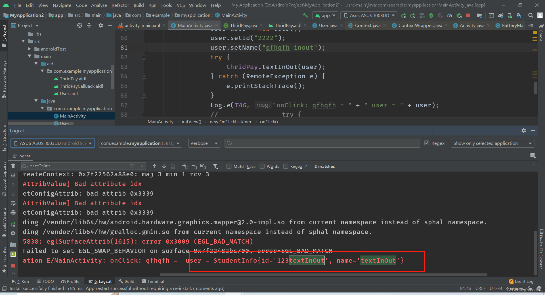Open the com.example.myapplication process dropdown
Viewport: 545px width, 295px height.
coord(140,143)
